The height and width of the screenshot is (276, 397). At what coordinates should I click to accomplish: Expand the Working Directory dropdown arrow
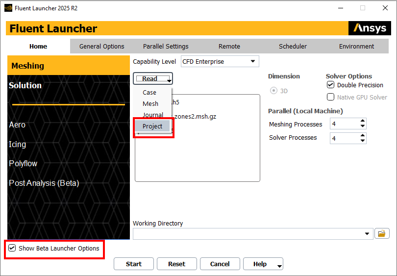[367, 233]
